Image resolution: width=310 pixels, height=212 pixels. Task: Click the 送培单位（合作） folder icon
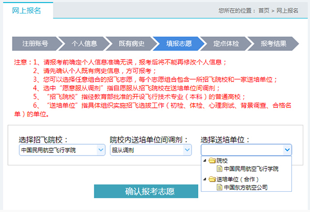[x=212, y=179]
